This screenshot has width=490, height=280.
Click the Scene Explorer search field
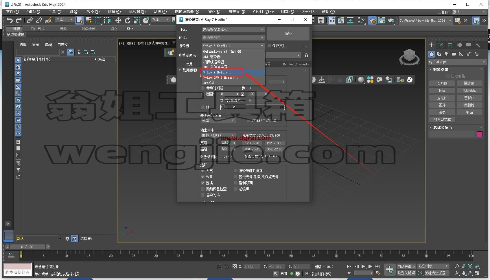coord(38,52)
